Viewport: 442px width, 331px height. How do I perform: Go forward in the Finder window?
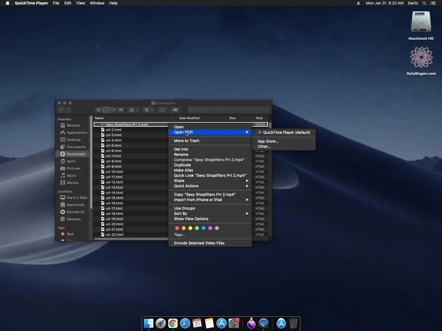68,110
